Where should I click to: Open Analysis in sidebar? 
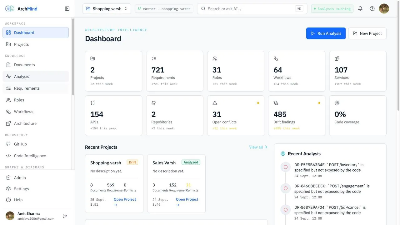pyautogui.click(x=36, y=77)
